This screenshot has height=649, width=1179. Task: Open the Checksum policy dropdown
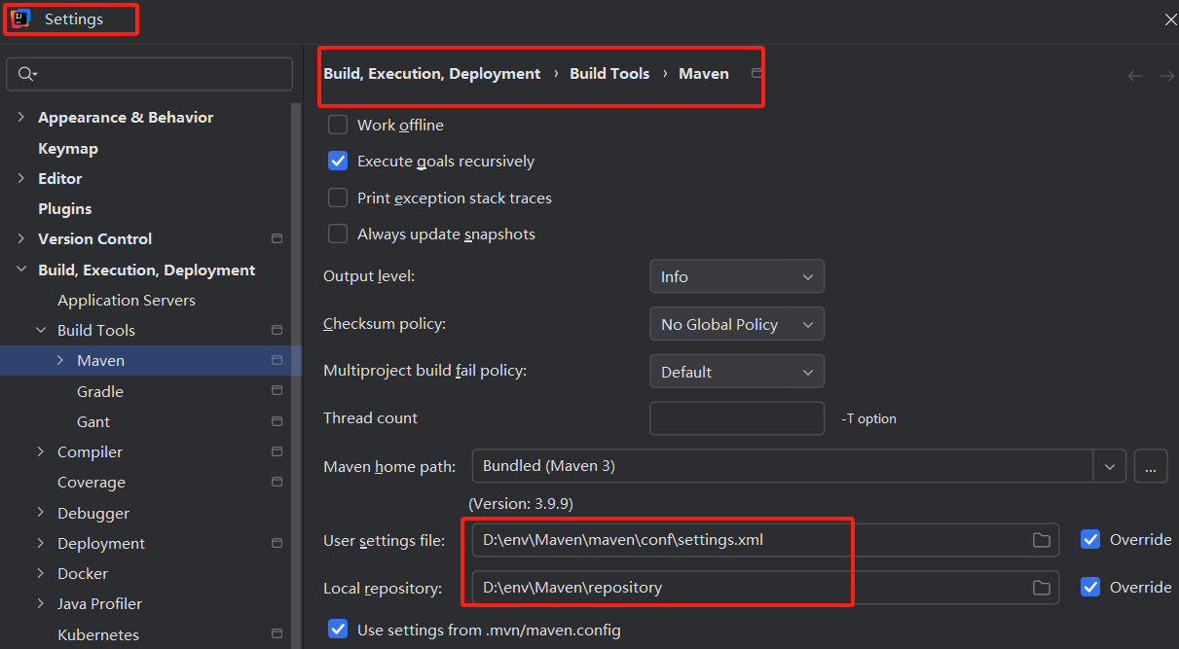click(737, 323)
